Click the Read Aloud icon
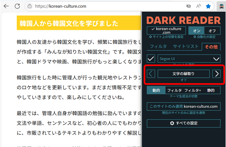The image size is (226, 147). tap(199, 6)
